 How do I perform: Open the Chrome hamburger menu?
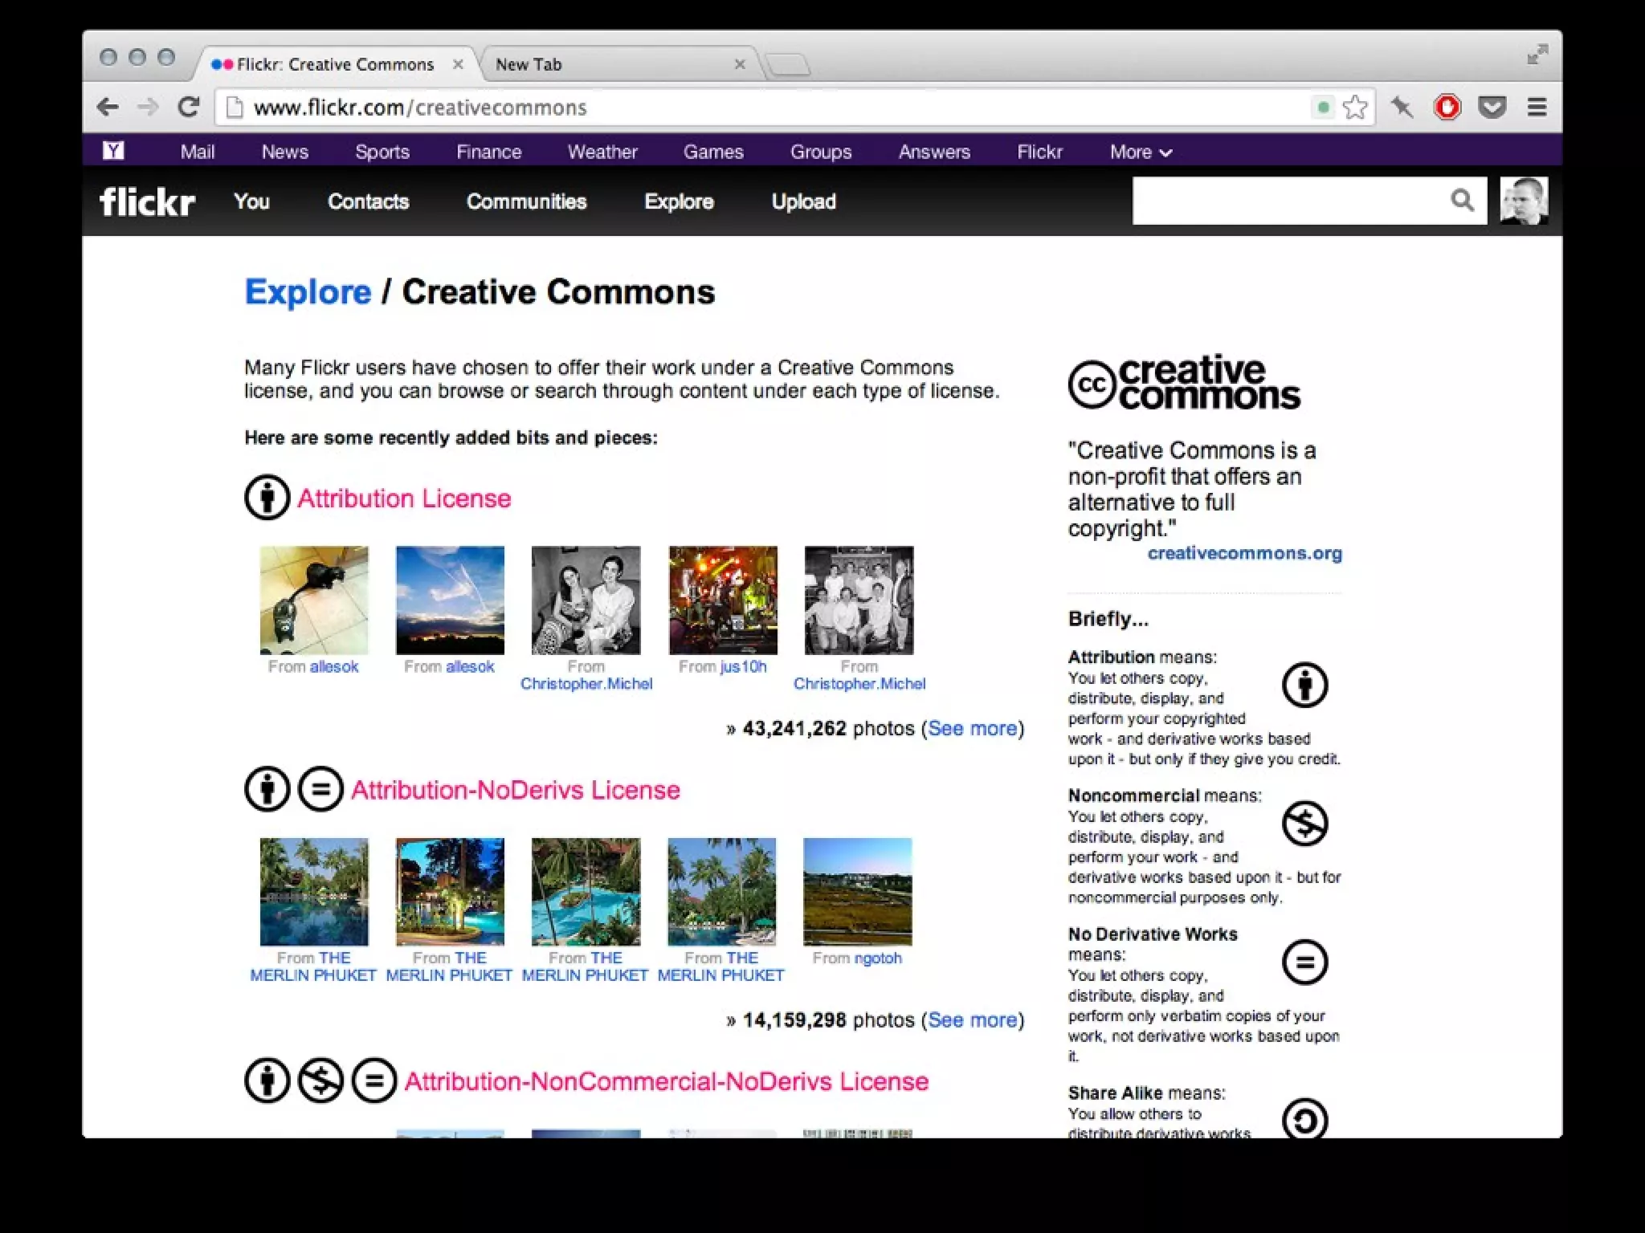click(x=1537, y=107)
